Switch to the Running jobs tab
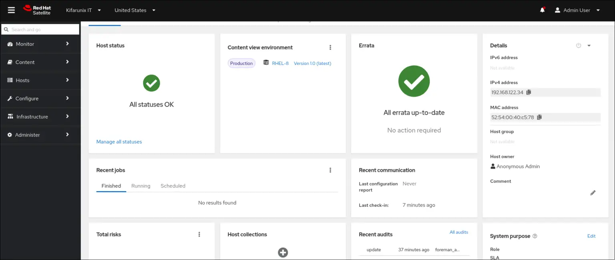This screenshot has width=615, height=260. (x=141, y=186)
